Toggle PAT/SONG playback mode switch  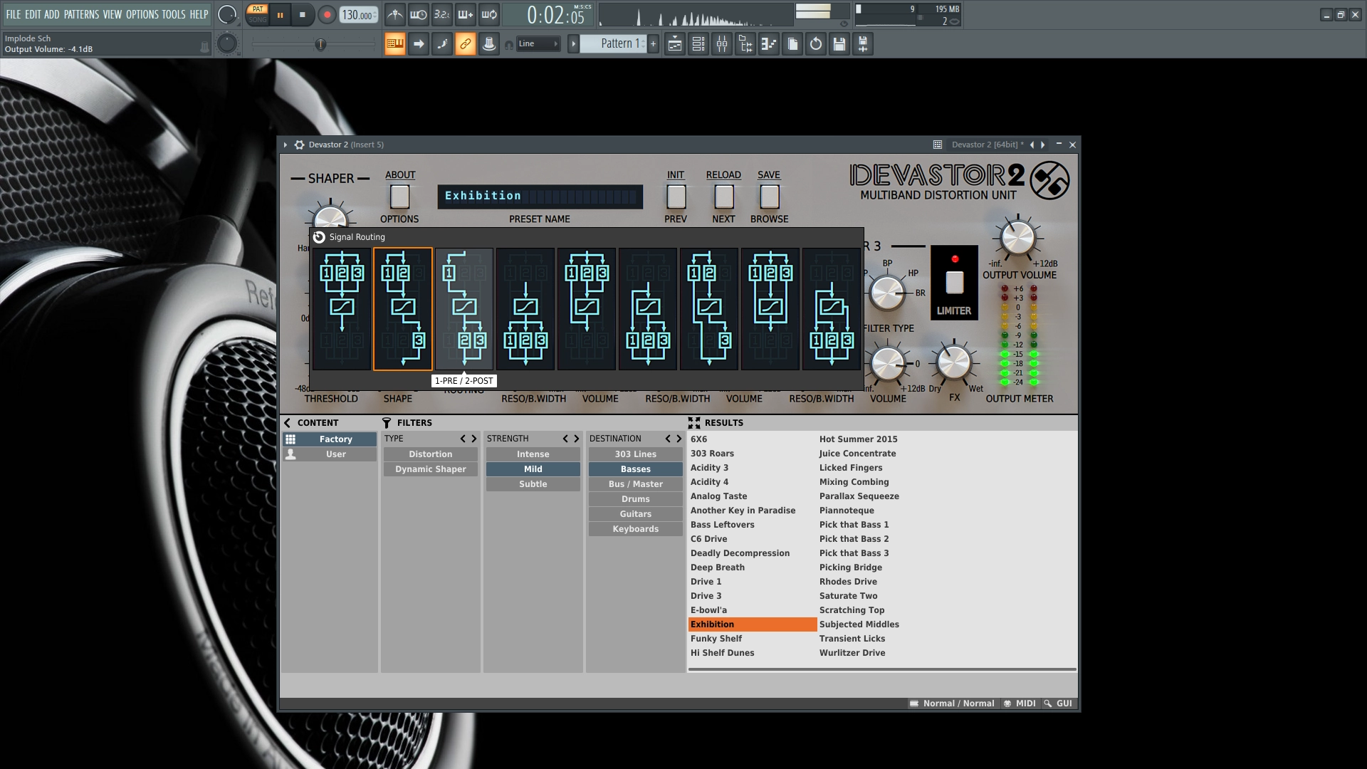point(258,14)
